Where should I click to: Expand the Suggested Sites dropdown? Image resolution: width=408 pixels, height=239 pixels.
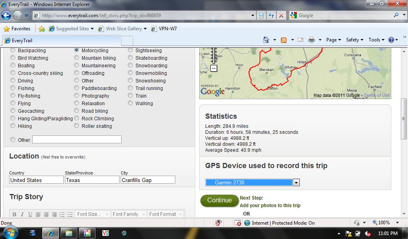point(92,29)
